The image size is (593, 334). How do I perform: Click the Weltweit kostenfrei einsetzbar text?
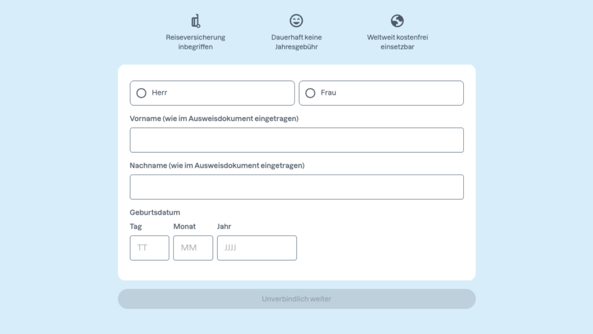pyautogui.click(x=397, y=42)
